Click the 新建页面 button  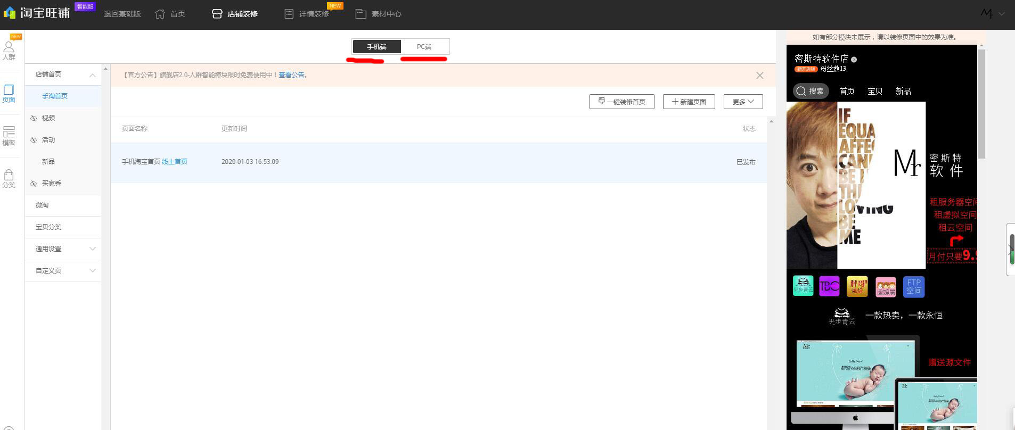689,102
